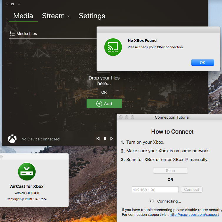Select the Mirror Screen icon in the alert
This screenshot has width=222, height=222.
[x=113, y=47]
